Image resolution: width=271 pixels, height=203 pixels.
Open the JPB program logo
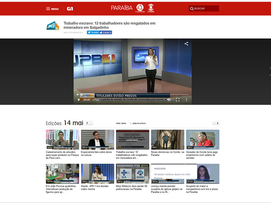point(53,26)
